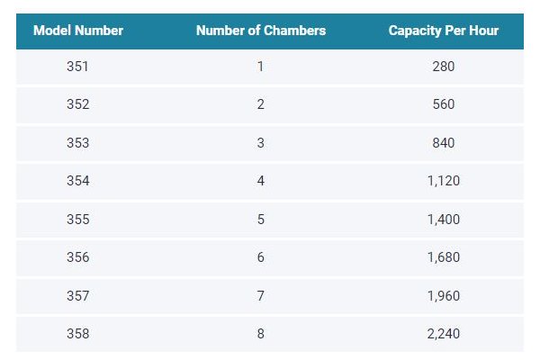
Task: Click the 1,400 capacity per hour value
Action: [443, 220]
